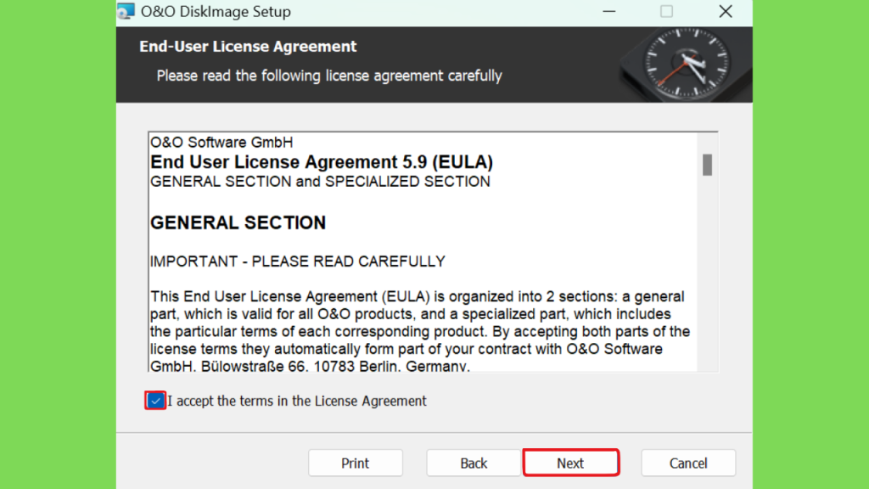Uncheck the accept license terms checkbox

155,401
